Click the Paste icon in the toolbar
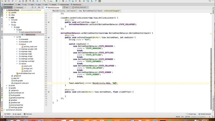Image resolution: width=215 pixels, height=121 pixels. pyautogui.click(x=26, y=1)
